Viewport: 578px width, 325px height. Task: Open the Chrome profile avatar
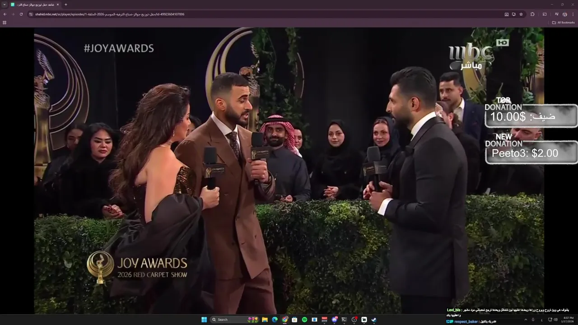(x=565, y=14)
